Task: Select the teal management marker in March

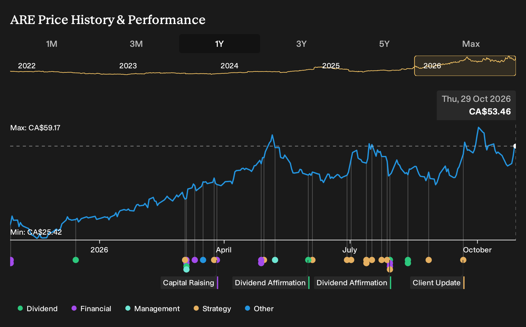Action: pos(186,269)
